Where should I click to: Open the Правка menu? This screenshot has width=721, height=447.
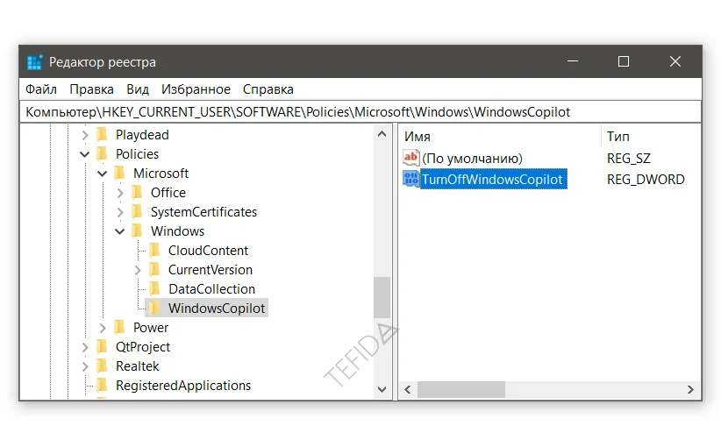91,89
